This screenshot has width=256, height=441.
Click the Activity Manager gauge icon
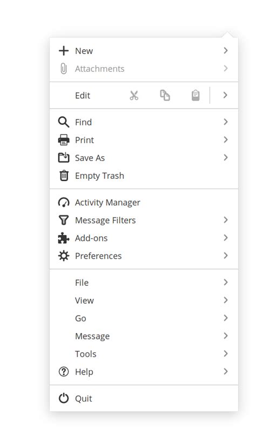pos(64,203)
